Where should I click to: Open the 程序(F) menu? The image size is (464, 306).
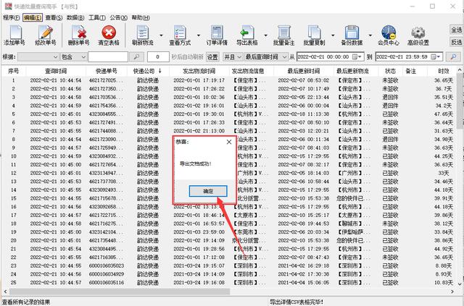point(12,17)
